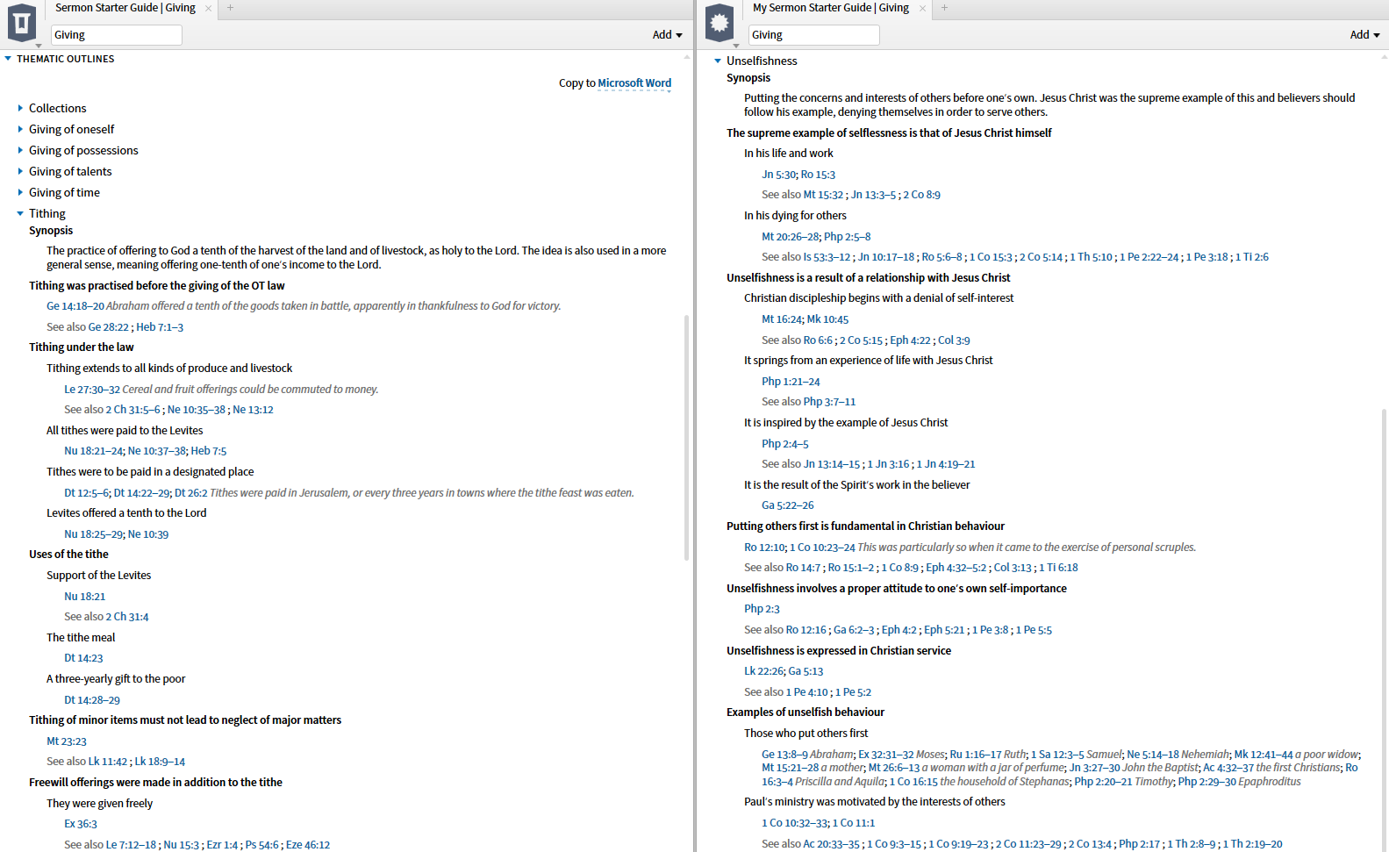This screenshot has height=852, width=1389.
Task: Open the Sermon Starter Guide panel menu icon
Action: coord(22,23)
